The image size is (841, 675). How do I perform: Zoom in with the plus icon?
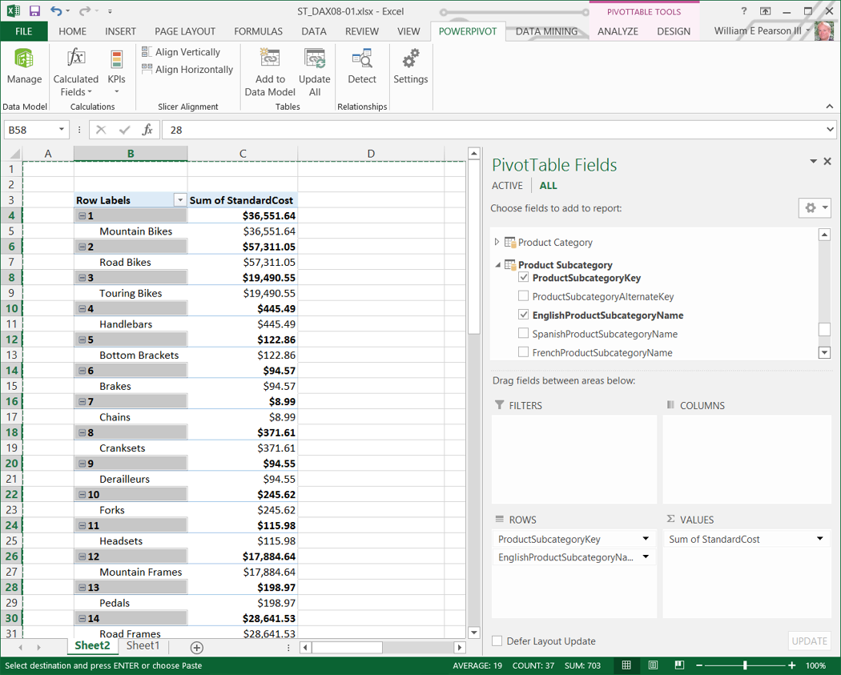click(791, 665)
